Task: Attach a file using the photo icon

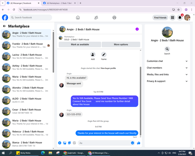Action: click(65, 143)
